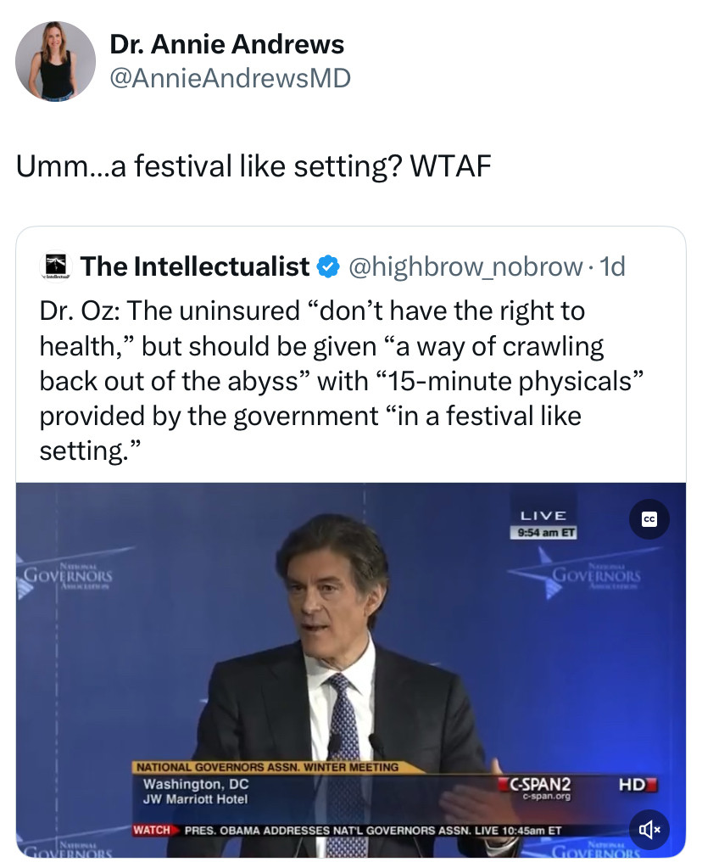The height and width of the screenshot is (862, 702).
Task: Click the National Governors Assn. Winter Meeting banner
Action: [x=268, y=767]
